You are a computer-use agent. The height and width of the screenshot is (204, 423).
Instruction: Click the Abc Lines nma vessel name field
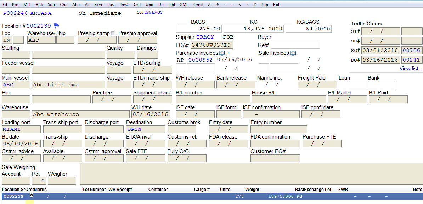(x=68, y=84)
